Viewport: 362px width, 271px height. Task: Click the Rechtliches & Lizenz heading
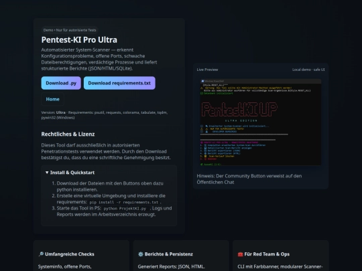click(68, 134)
